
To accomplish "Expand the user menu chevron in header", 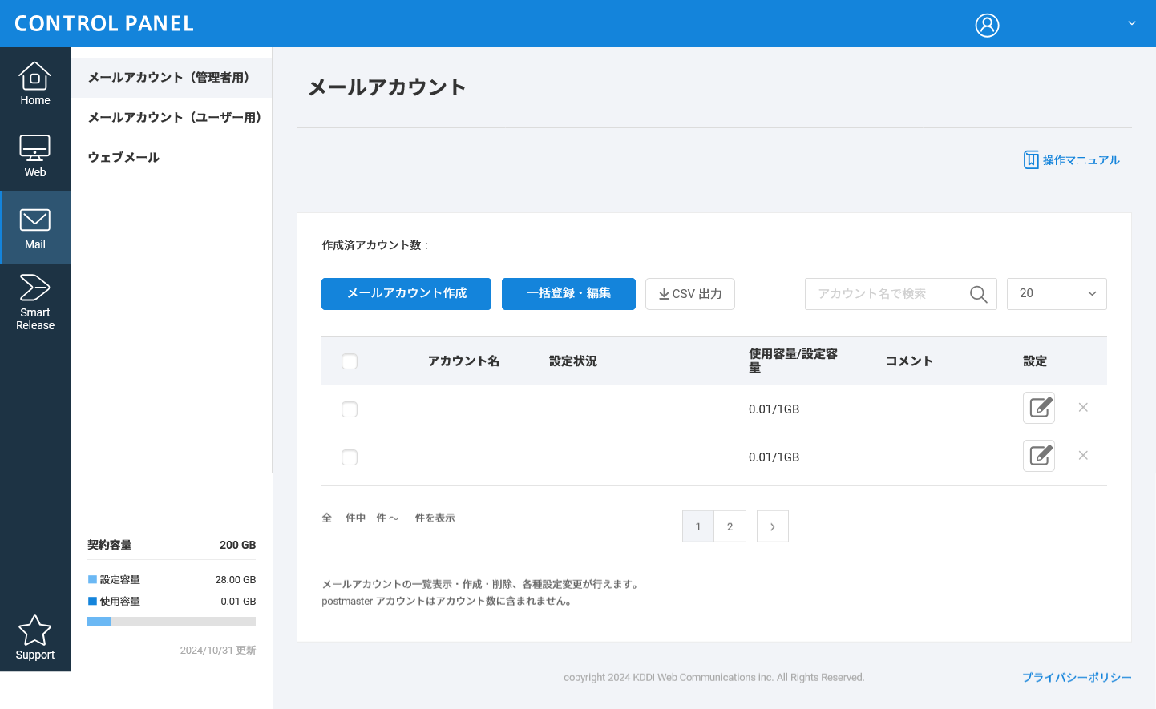I will [1132, 23].
